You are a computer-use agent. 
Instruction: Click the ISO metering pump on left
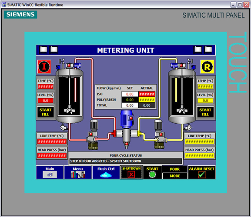tap(93, 135)
